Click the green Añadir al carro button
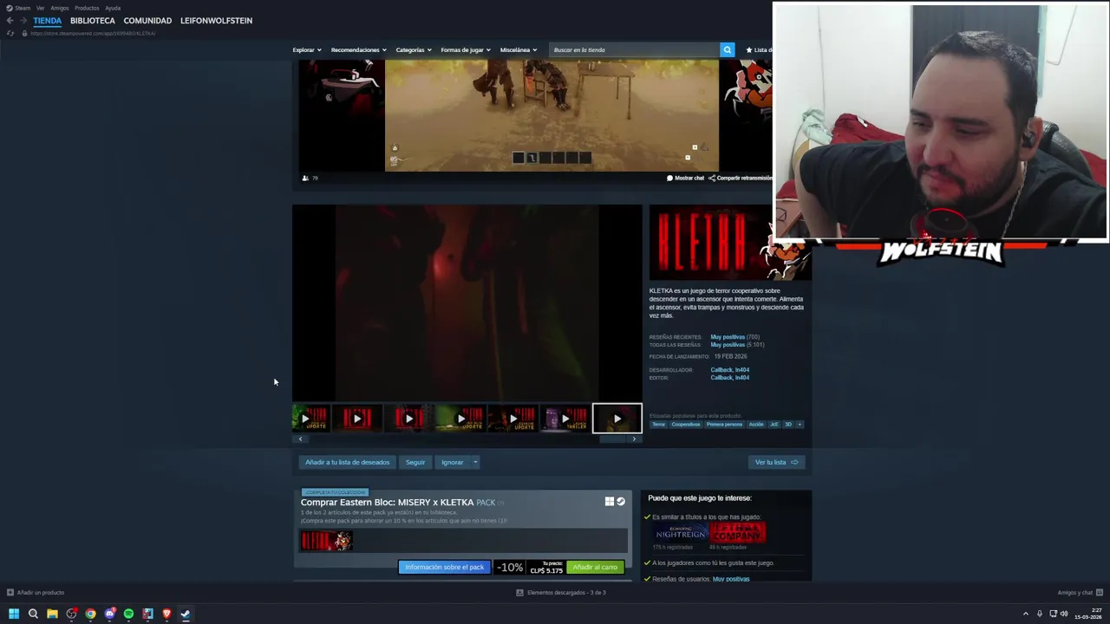The height and width of the screenshot is (624, 1110). (595, 567)
